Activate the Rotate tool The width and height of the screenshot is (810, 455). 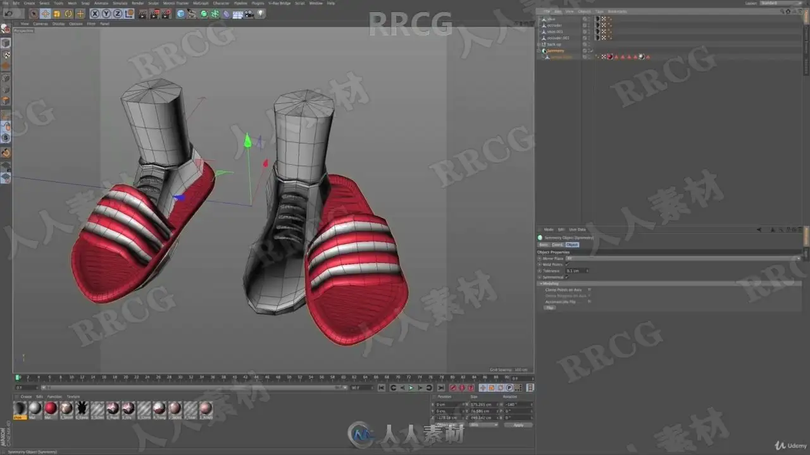[x=68, y=14]
